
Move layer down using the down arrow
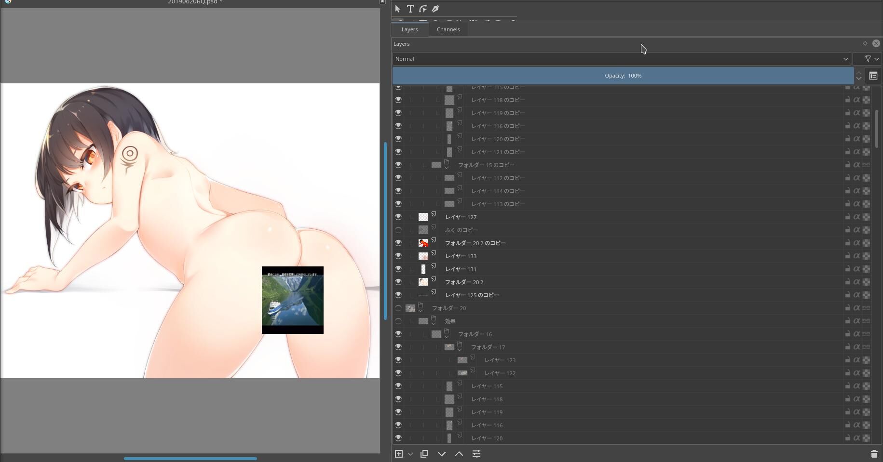442,454
